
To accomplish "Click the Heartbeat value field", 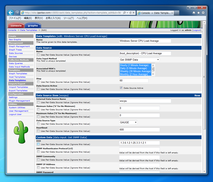I will pos(139,130).
